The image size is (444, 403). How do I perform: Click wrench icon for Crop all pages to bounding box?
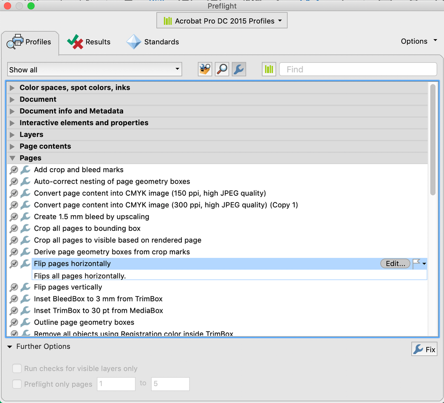tap(25, 228)
